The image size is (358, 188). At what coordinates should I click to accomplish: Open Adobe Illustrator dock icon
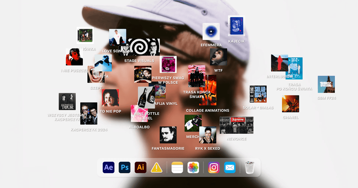point(141,167)
